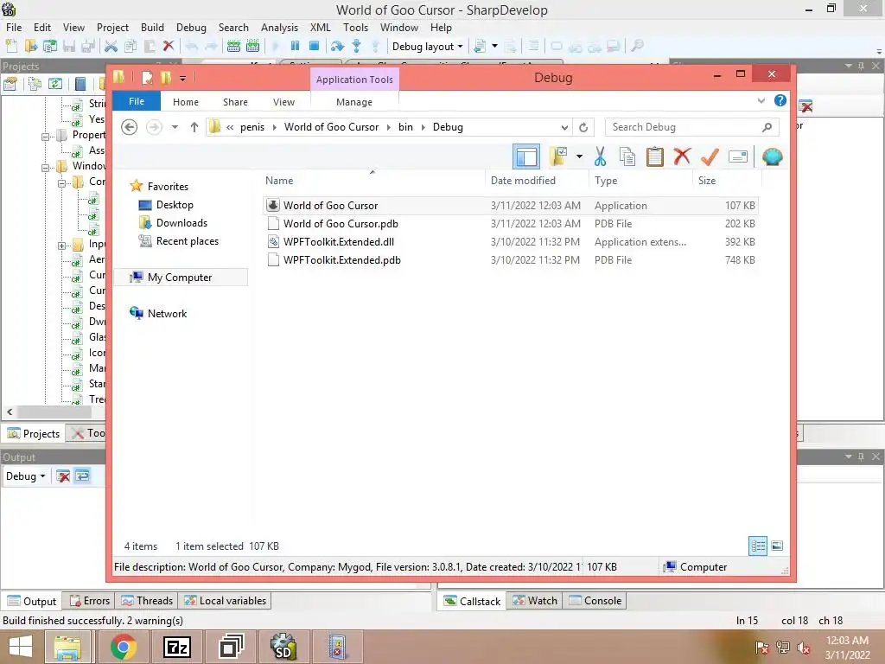Open dropdown arrow next to folder options icon

click(x=579, y=156)
